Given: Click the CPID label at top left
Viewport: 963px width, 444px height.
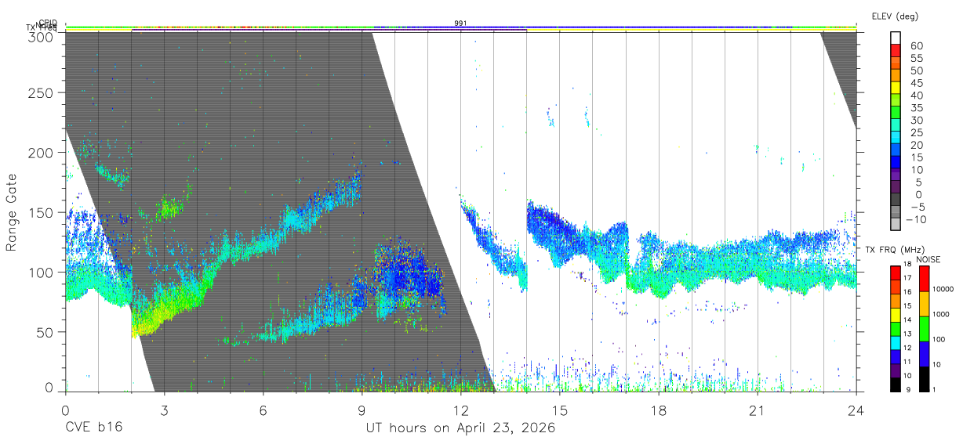Looking at the screenshot, I should (x=49, y=23).
